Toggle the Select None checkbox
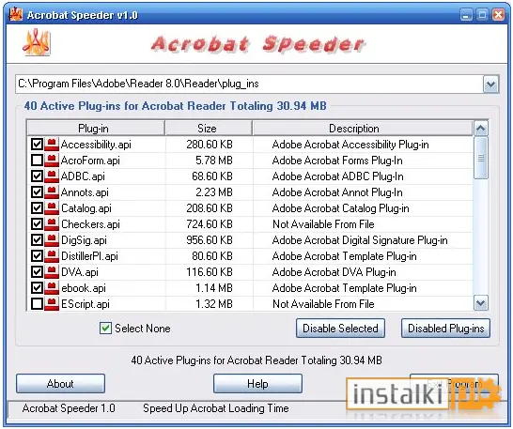Screen dimensions: 513x429 point(105,329)
